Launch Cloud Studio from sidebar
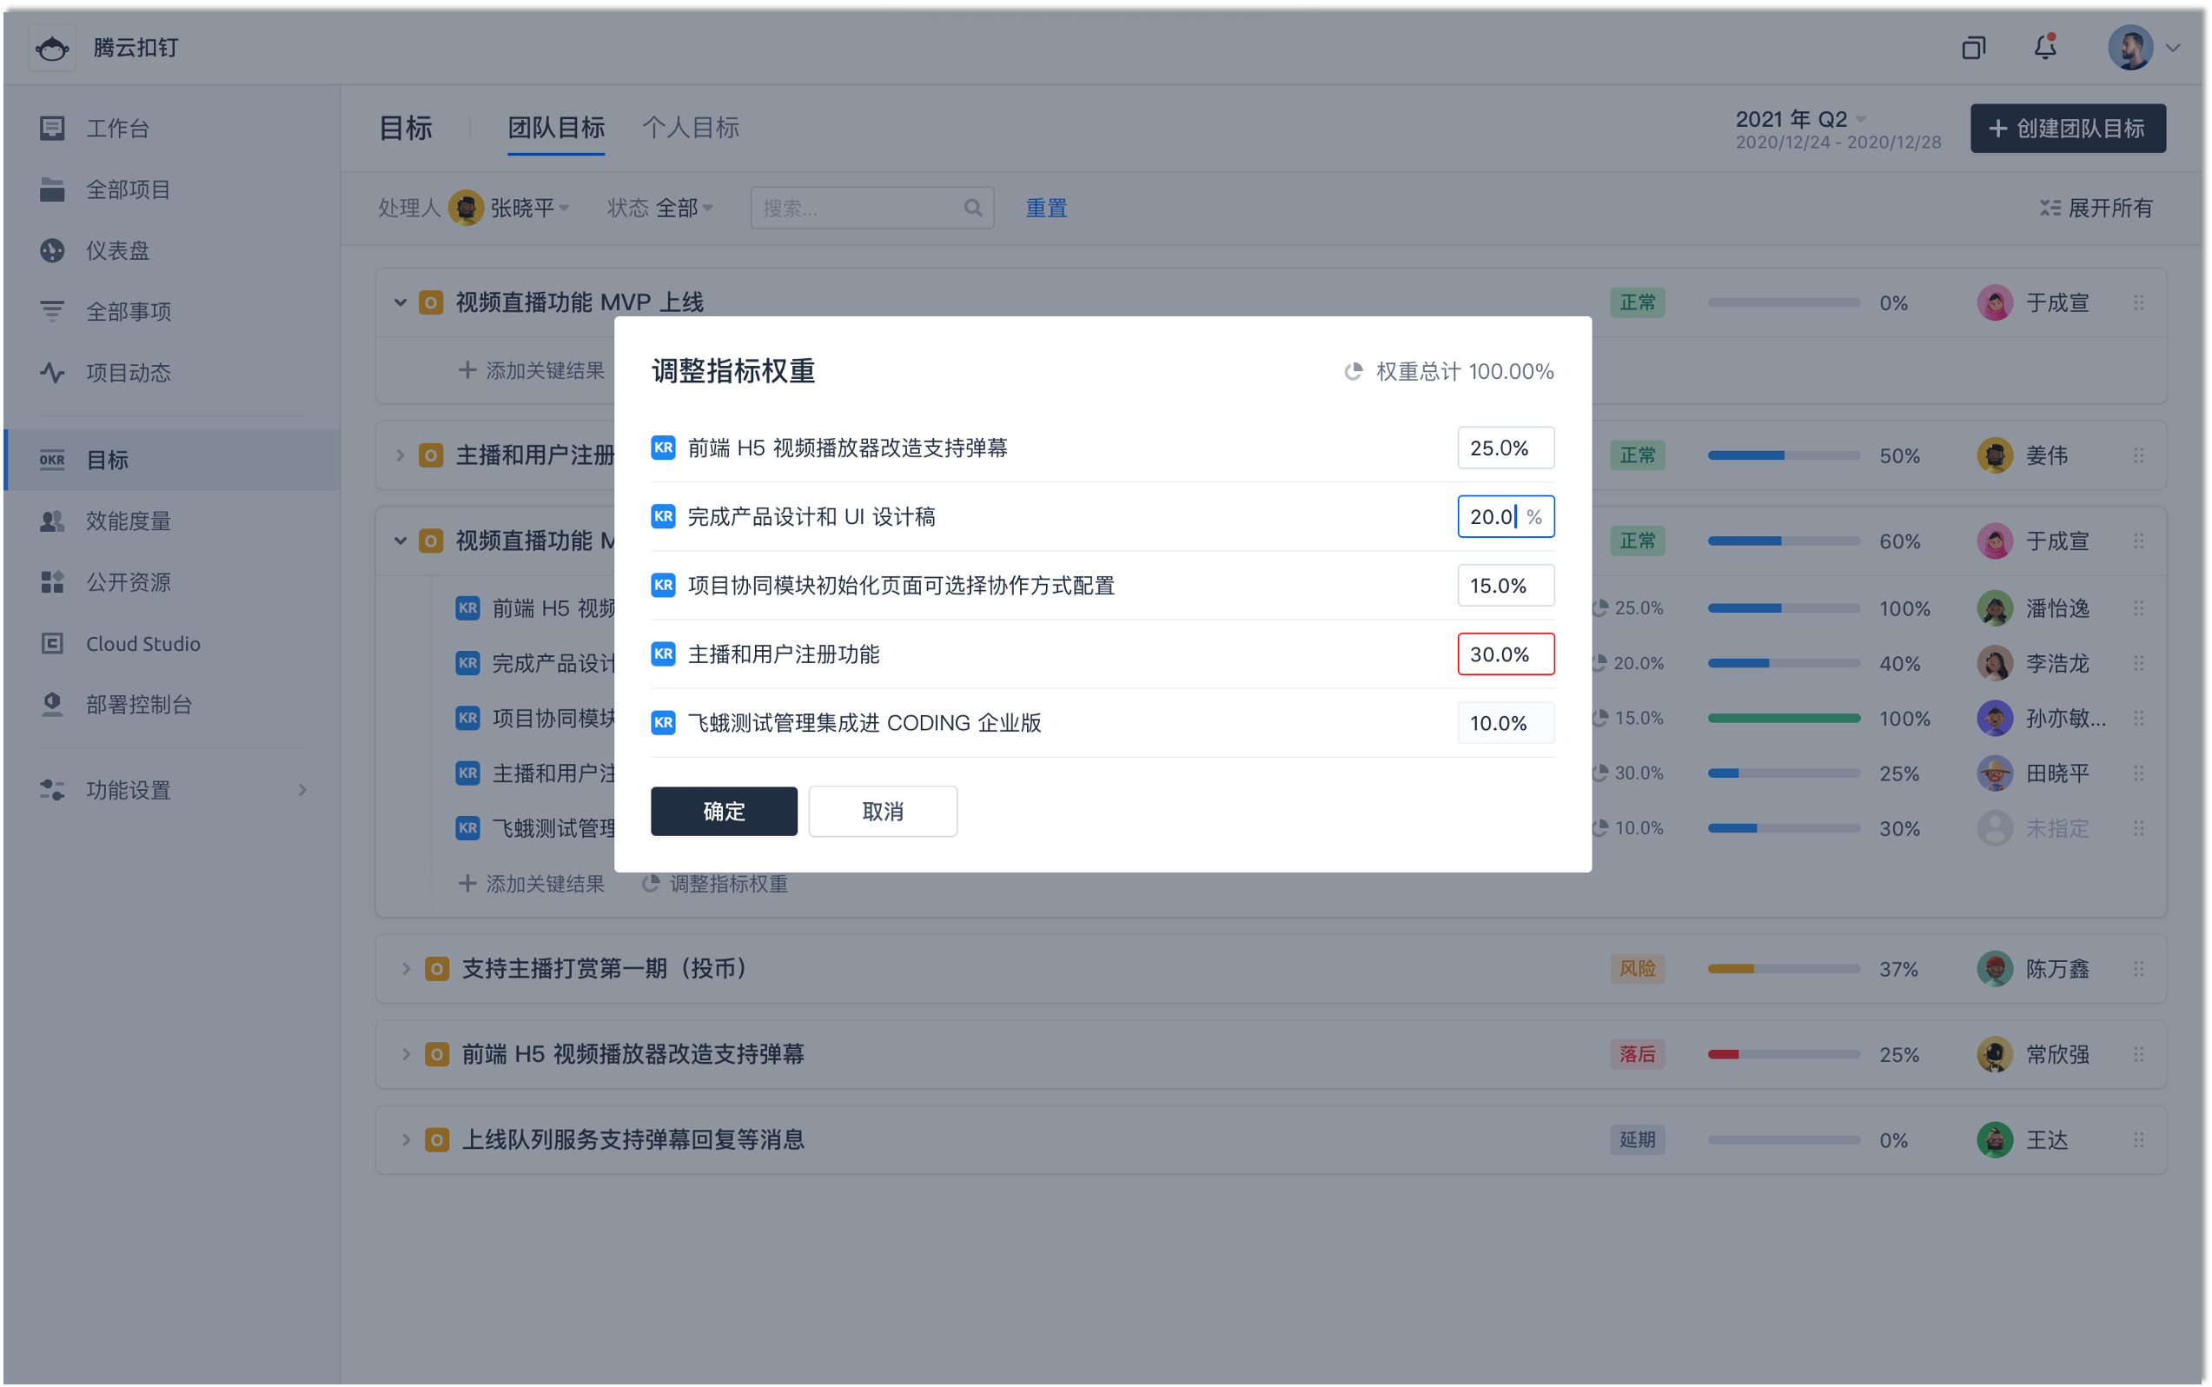The width and height of the screenshot is (2212, 1387). pyautogui.click(x=143, y=643)
